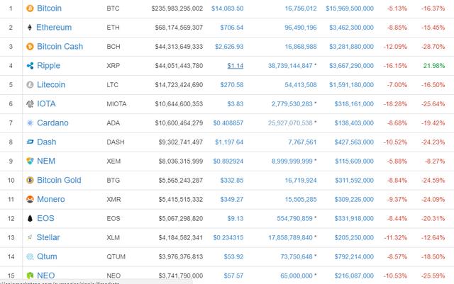Open the Bitcoin Cash name link

pyautogui.click(x=60, y=47)
